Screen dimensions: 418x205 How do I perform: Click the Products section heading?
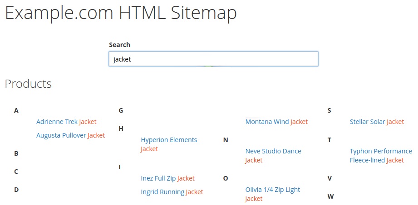click(28, 83)
